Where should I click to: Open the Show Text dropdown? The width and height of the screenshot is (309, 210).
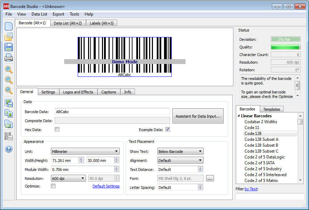[180, 151]
